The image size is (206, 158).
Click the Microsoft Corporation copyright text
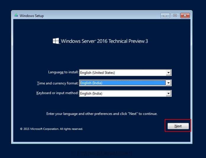pyautogui.click(x=51, y=129)
